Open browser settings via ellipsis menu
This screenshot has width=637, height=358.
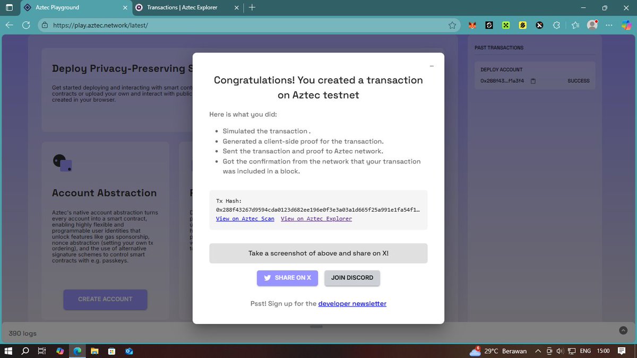(609, 25)
